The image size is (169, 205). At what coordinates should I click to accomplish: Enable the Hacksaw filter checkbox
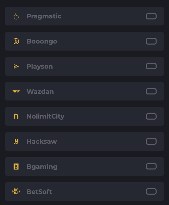[151, 141]
